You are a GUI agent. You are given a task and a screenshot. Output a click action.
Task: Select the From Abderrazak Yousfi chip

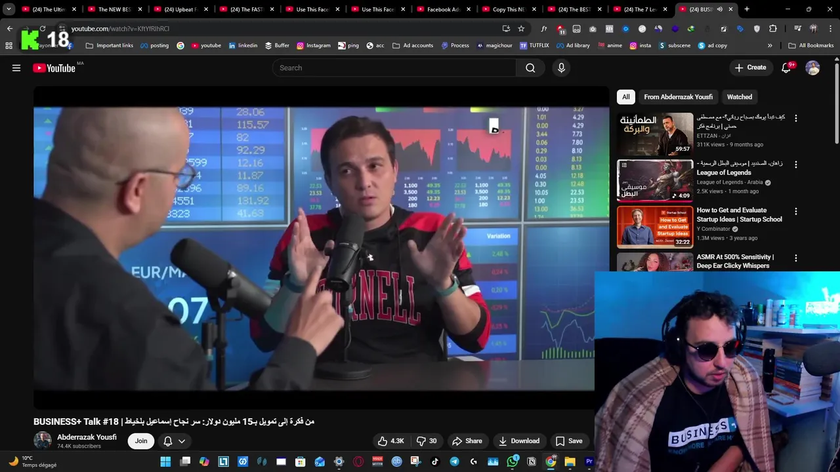[x=678, y=97]
